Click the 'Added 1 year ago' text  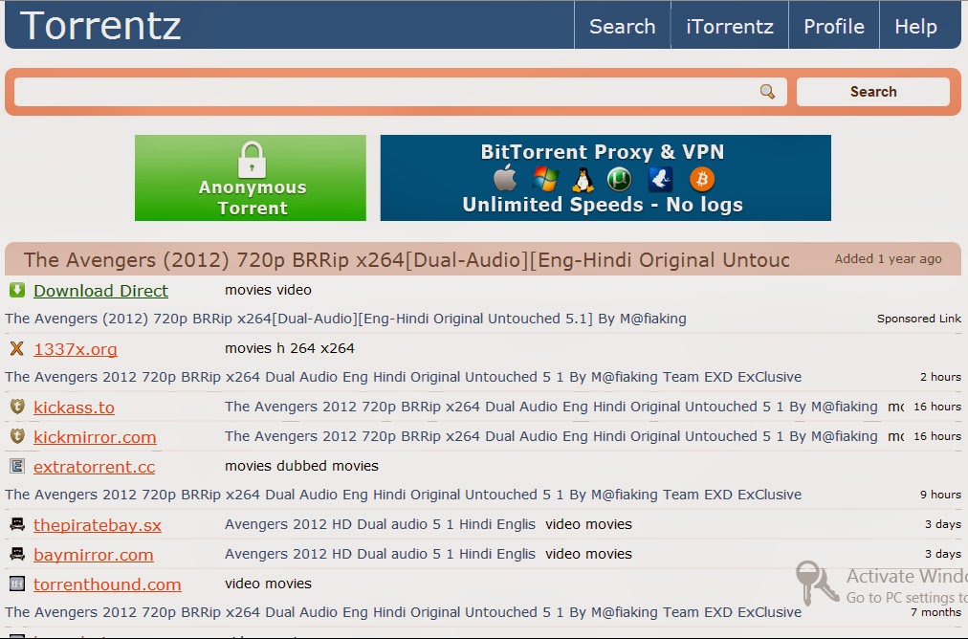888,258
